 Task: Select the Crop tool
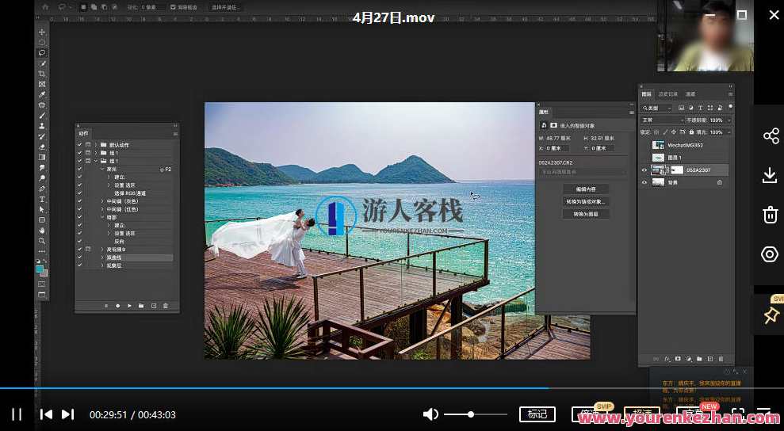pos(42,74)
